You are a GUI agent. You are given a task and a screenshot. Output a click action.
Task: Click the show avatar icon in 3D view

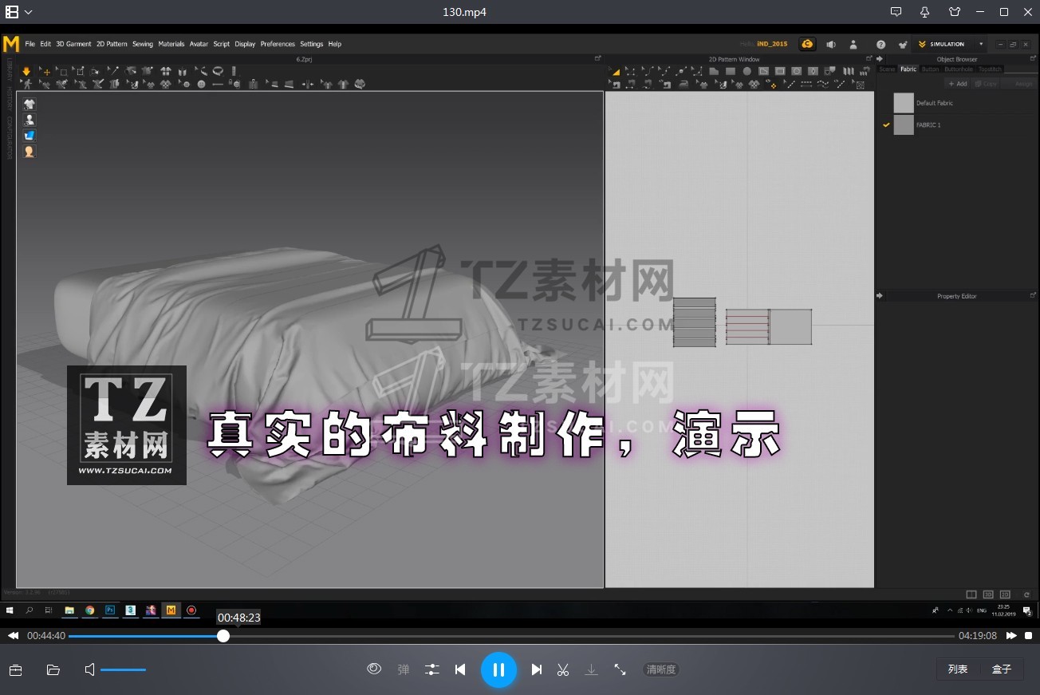click(30, 120)
